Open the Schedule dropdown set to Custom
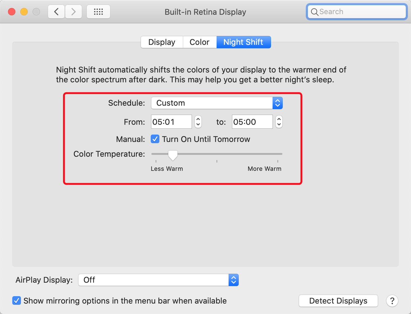 click(x=217, y=103)
